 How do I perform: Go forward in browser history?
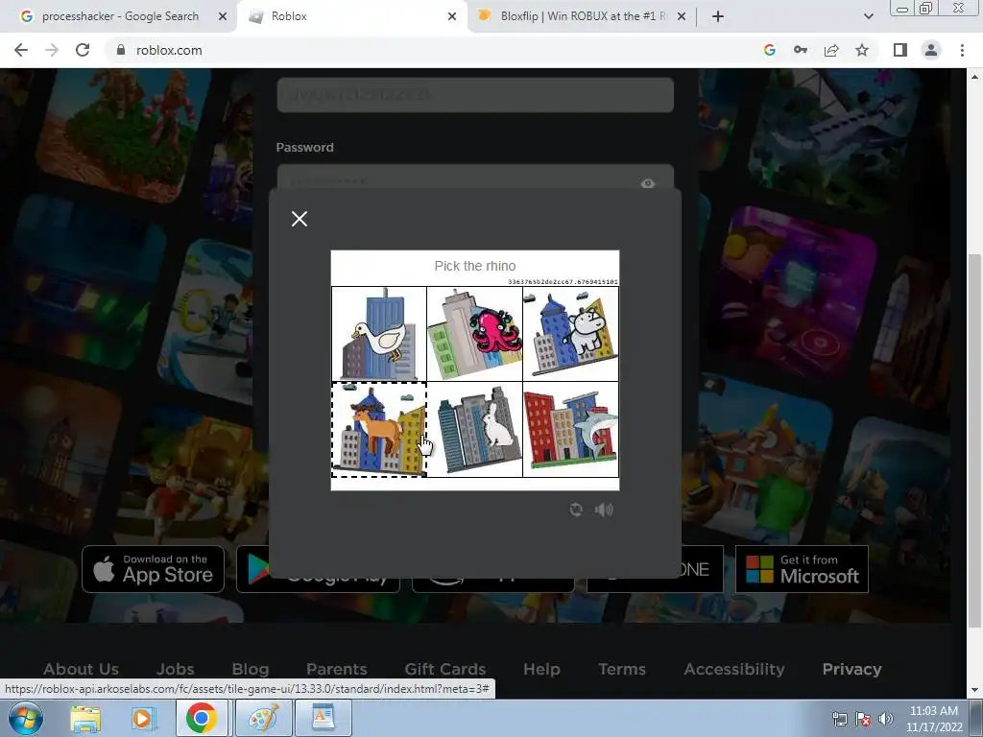coord(52,50)
